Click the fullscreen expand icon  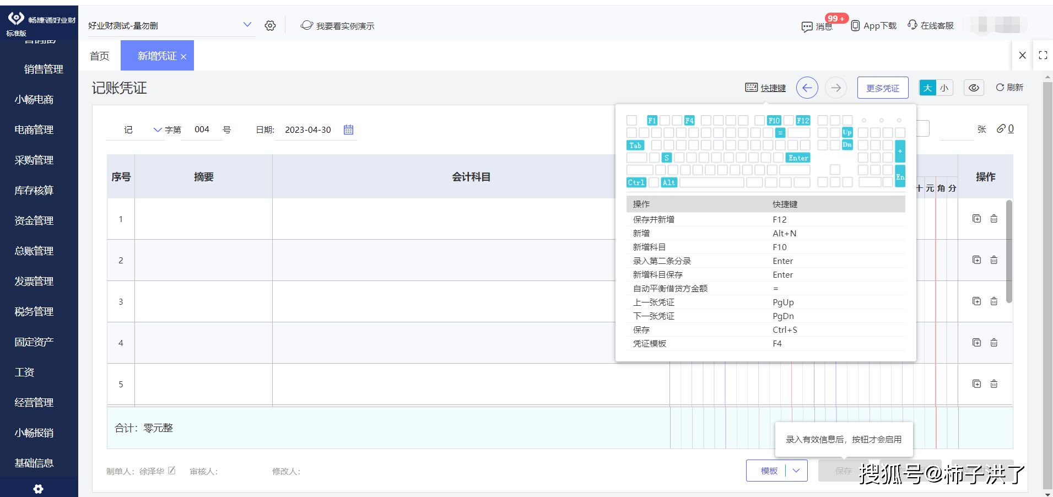point(1043,55)
